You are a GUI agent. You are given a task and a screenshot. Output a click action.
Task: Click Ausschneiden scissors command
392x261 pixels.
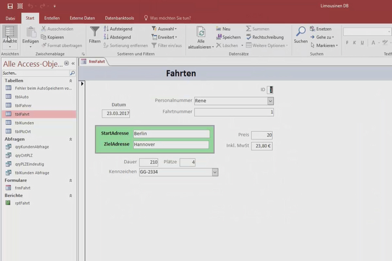[x=57, y=29]
